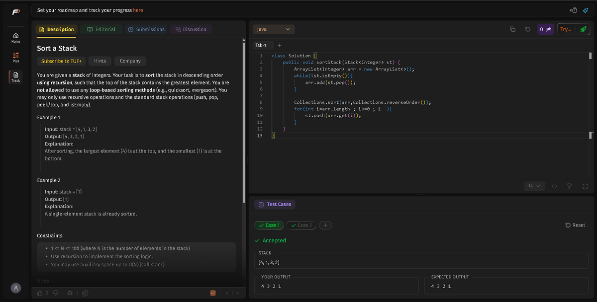The image size is (597, 302).
Task: Select Case 2 test tab
Action: coord(301,225)
